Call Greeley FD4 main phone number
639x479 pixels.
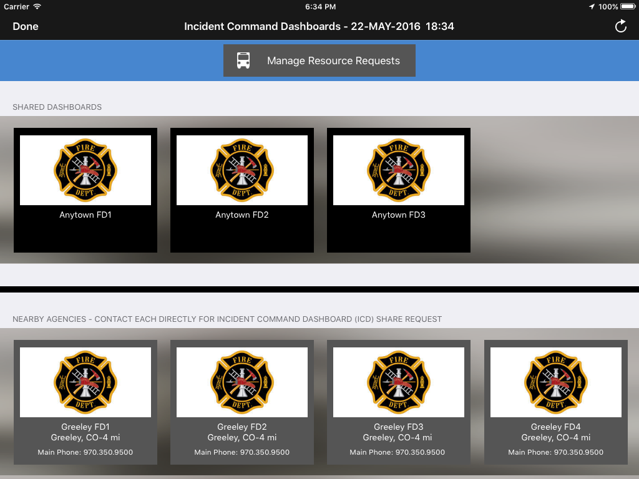click(x=556, y=452)
